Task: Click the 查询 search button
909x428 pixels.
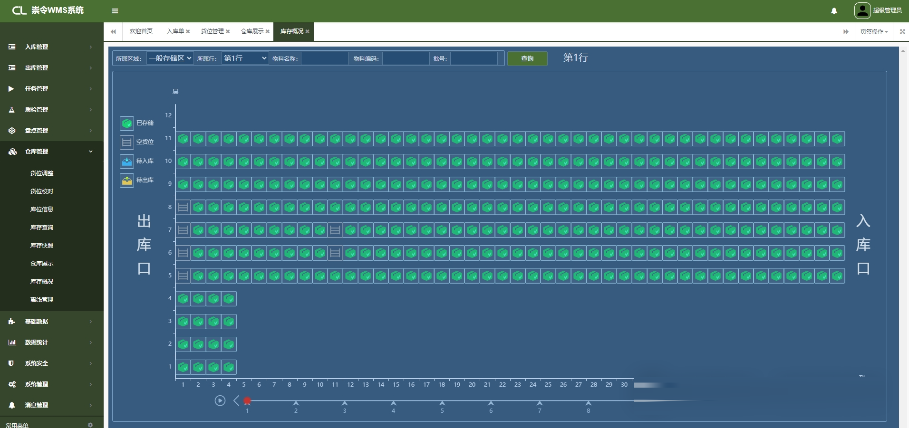Action: [x=527, y=58]
